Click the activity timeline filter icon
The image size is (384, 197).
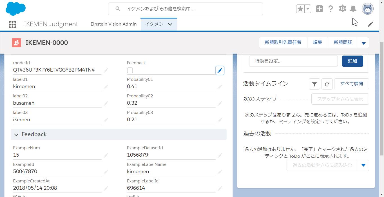314,84
